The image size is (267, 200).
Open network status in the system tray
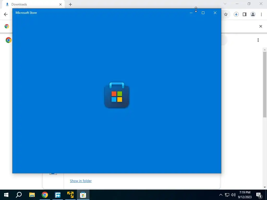click(227, 195)
